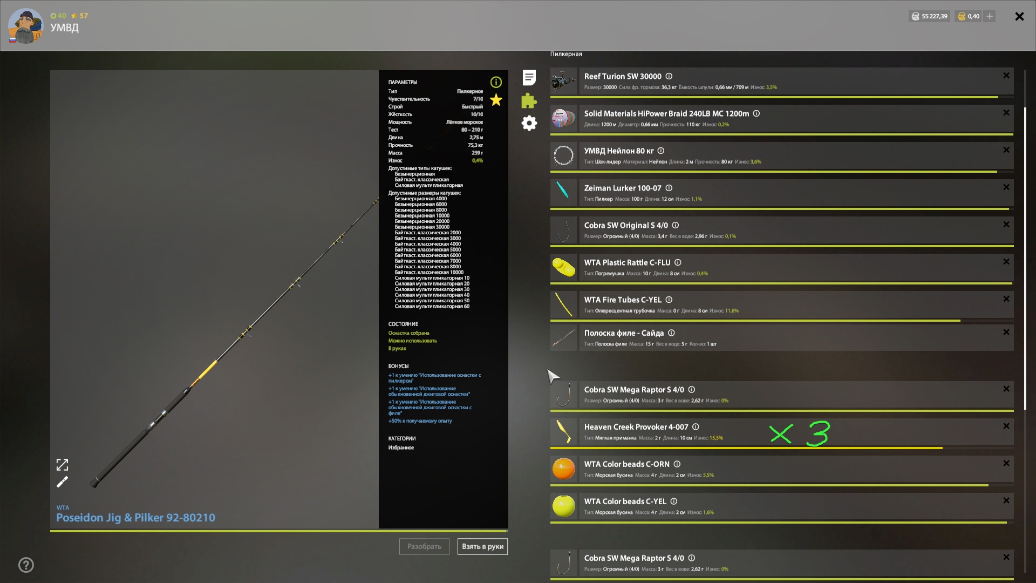Add premium currency with the plus button
Image resolution: width=1036 pixels, height=583 pixels.
pyautogui.click(x=990, y=16)
